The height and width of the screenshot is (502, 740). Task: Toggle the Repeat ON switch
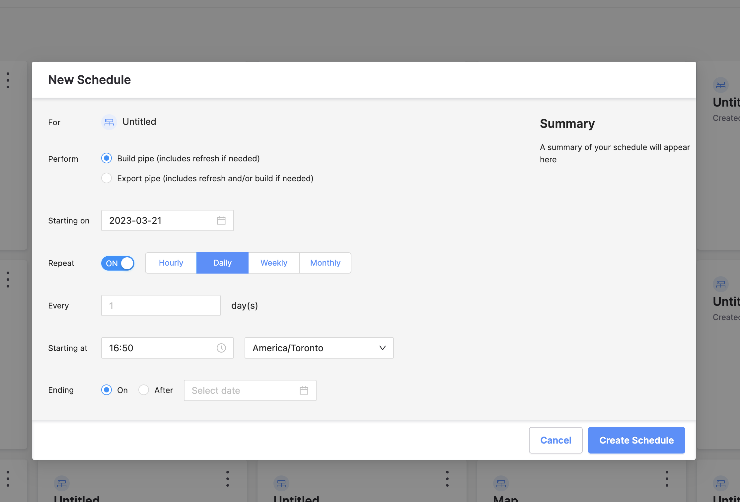(x=118, y=263)
